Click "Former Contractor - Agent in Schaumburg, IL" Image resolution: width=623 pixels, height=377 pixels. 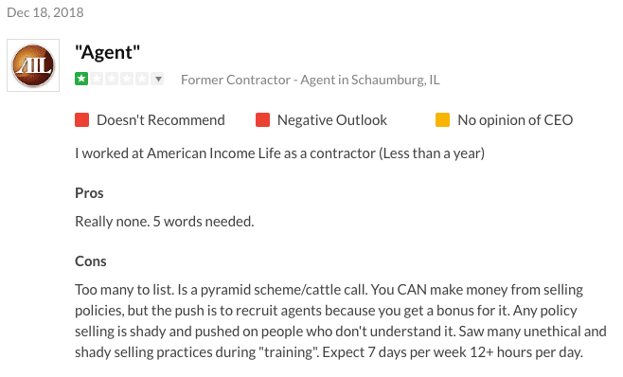[311, 80]
